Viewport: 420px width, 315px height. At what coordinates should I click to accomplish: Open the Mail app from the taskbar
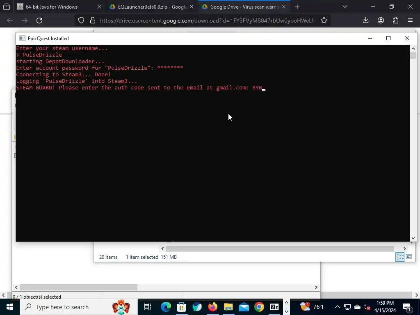tap(244, 307)
